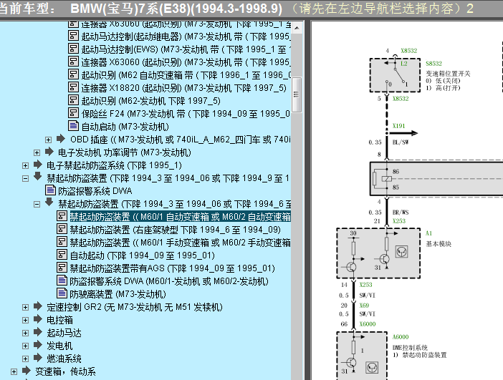
Task: Click connector label X6000 in diagram
Action: [368, 324]
